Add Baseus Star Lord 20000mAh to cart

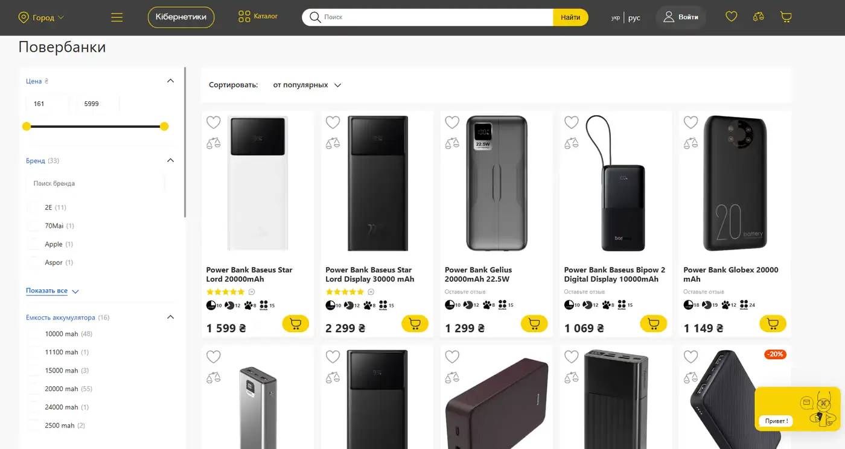(296, 324)
